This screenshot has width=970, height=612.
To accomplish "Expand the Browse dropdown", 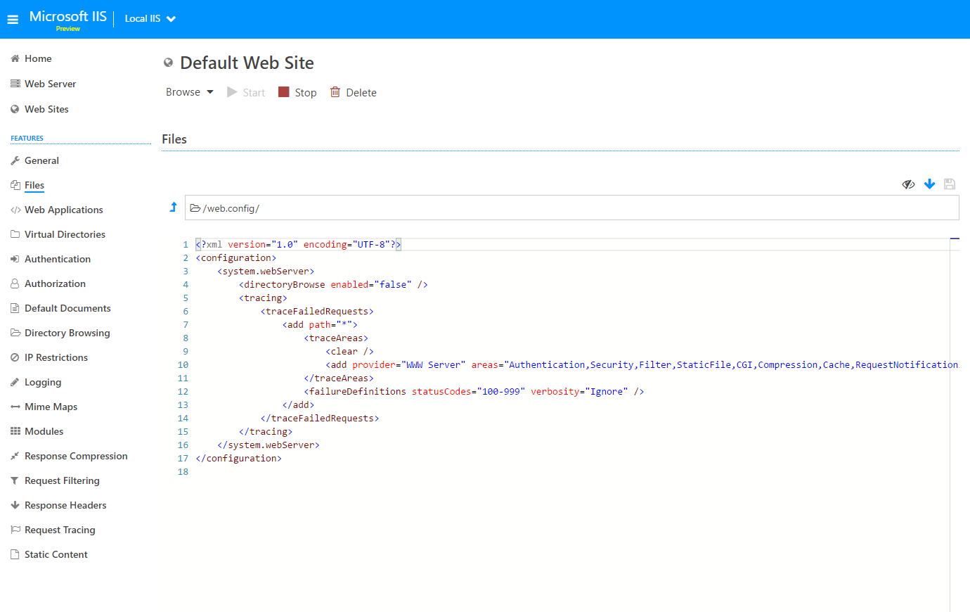I will 189,92.
